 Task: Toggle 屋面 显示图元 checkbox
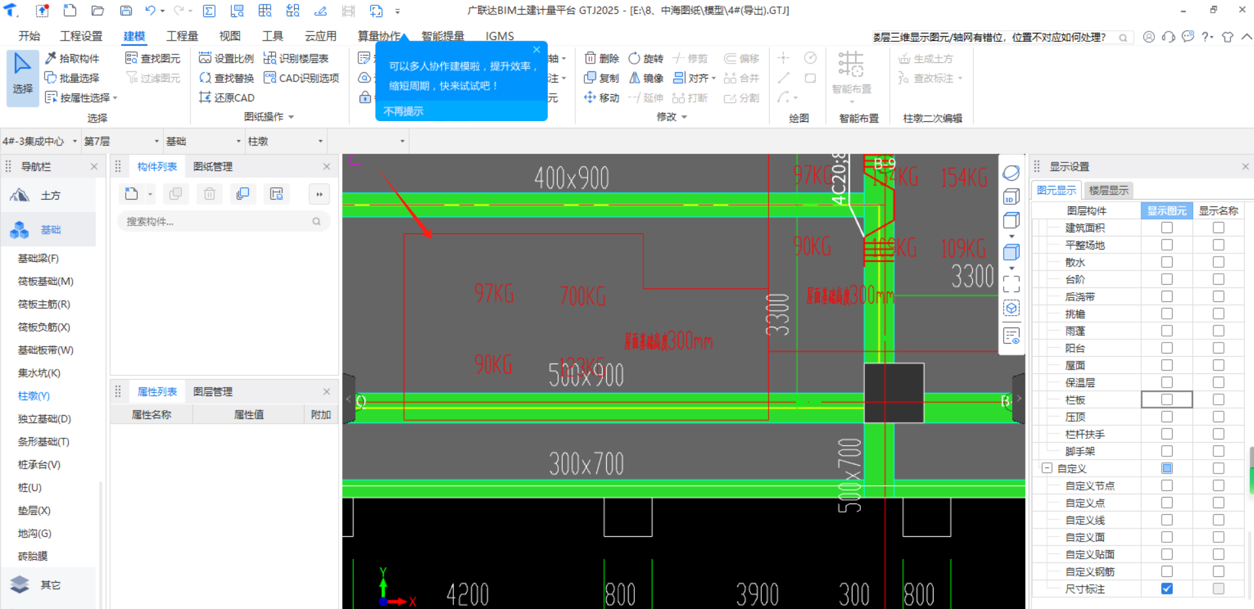click(x=1167, y=365)
